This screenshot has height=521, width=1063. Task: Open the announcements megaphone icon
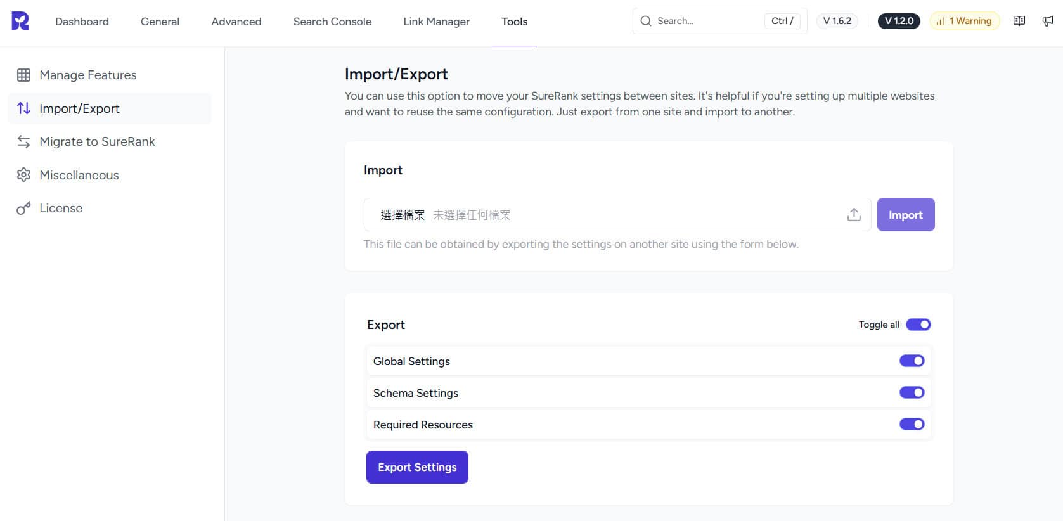1048,21
